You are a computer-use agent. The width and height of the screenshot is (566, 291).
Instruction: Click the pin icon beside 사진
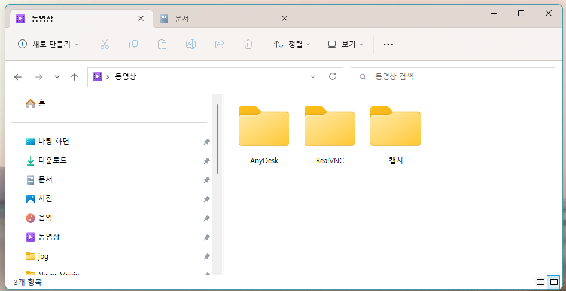coord(206,199)
